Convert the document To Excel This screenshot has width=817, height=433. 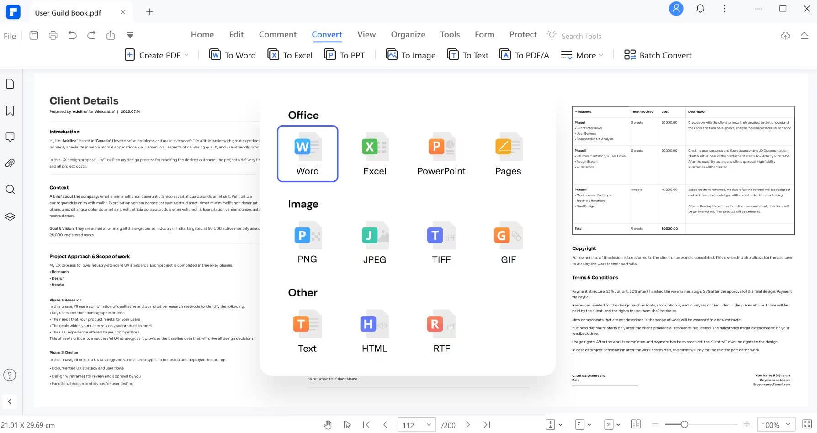290,55
